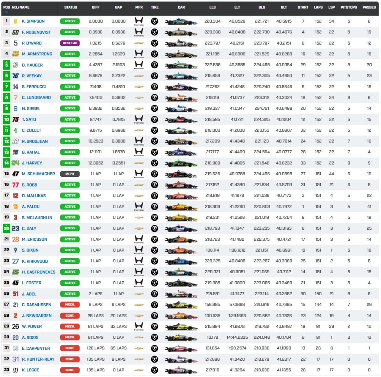Click car number 14 icon for S. Ferrucci
381x377 pixels.
tap(16, 87)
